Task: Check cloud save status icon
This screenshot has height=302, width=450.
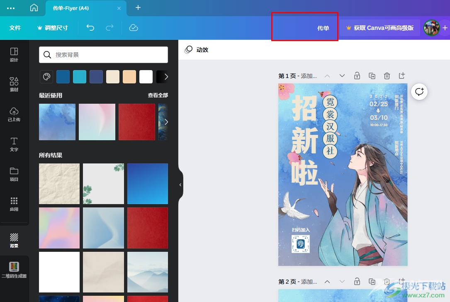Action: (134, 27)
